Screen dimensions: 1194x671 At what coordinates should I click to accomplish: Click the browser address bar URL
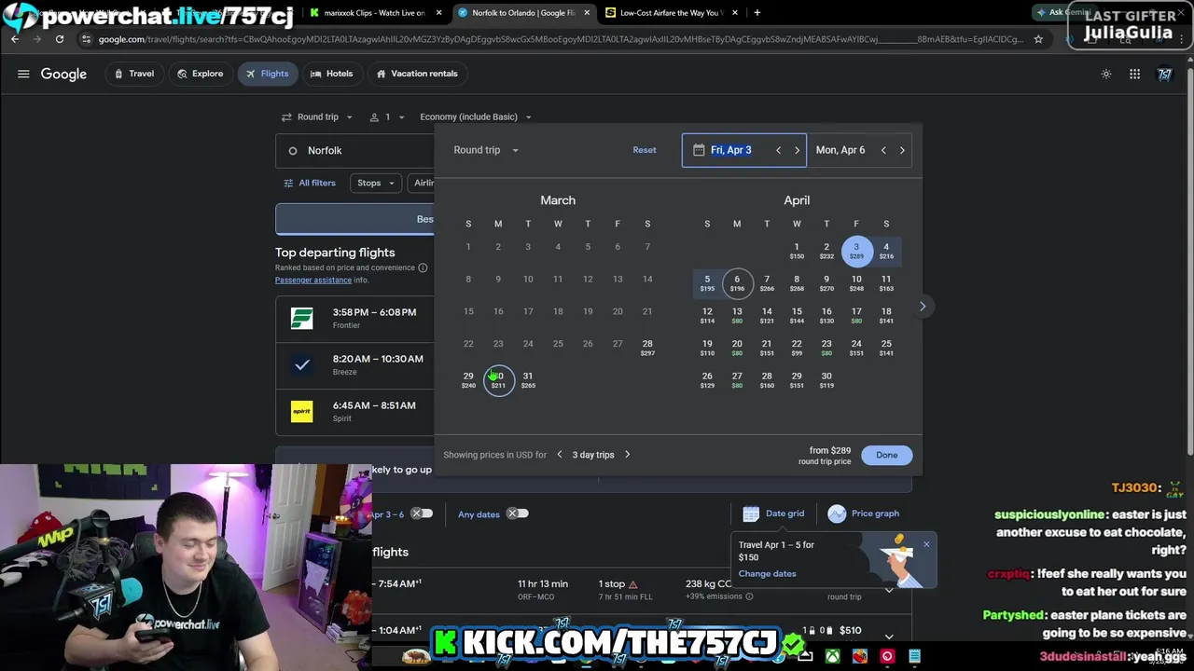click(x=560, y=39)
